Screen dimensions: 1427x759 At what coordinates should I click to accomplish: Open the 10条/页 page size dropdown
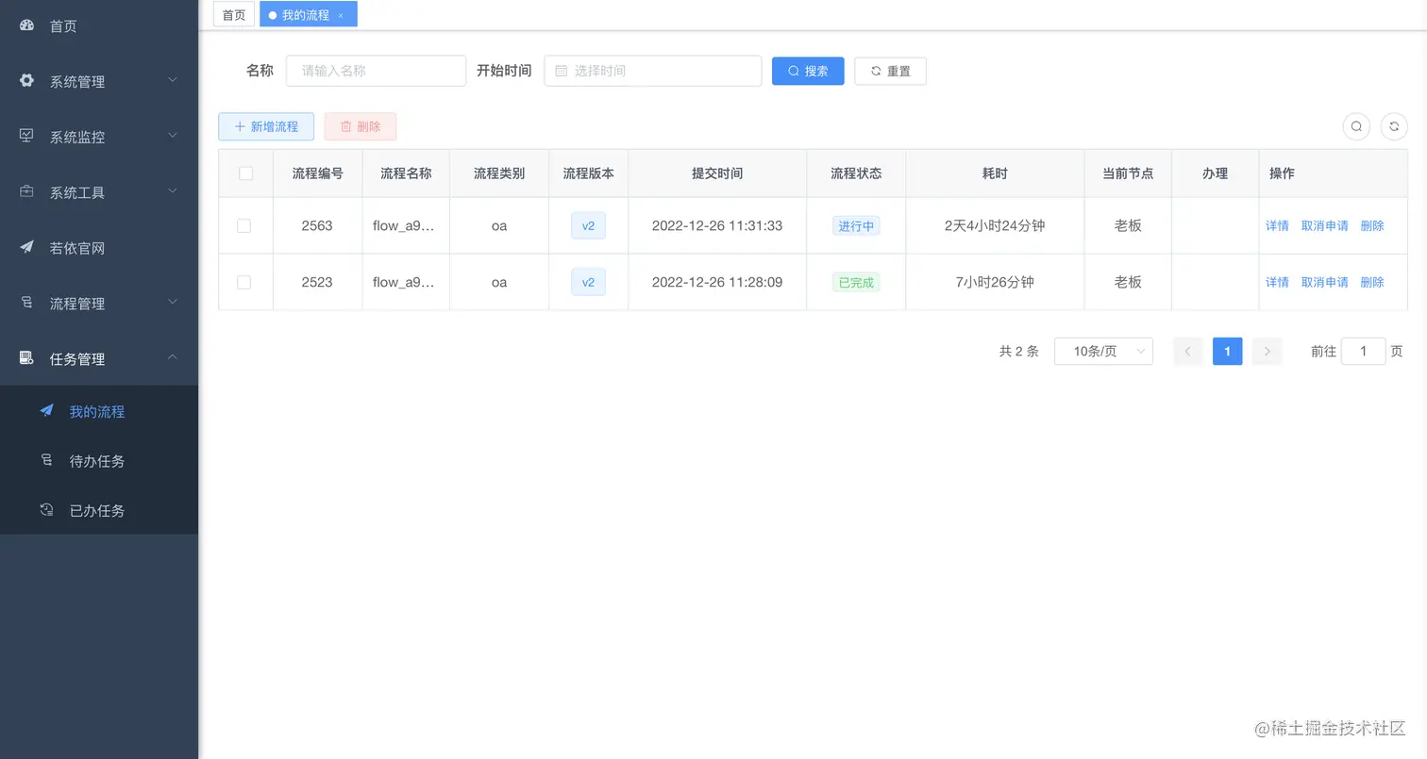[1103, 351]
